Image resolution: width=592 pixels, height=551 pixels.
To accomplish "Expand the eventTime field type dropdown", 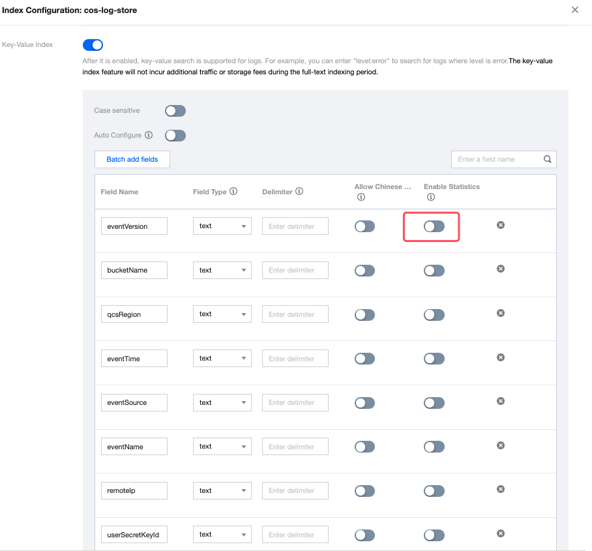I will (x=222, y=359).
